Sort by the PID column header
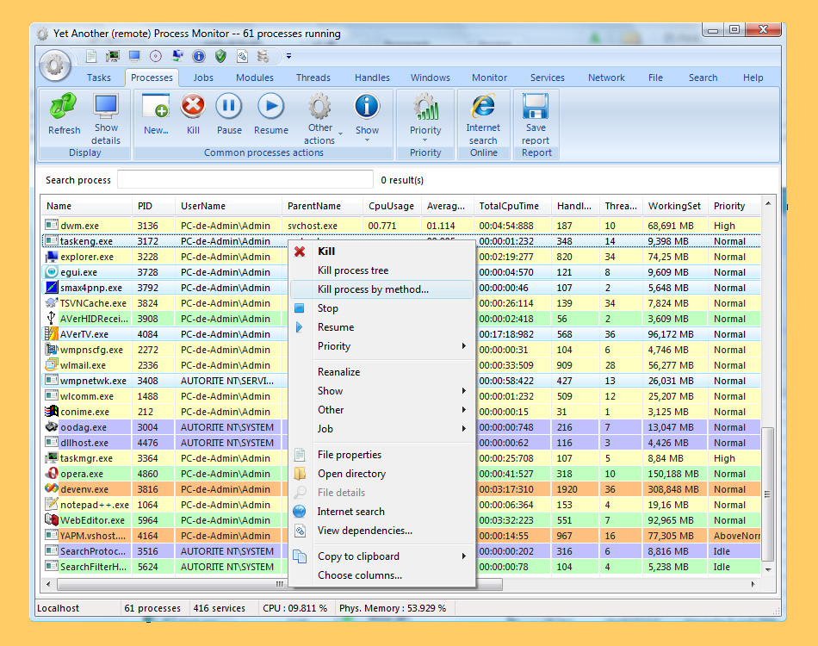This screenshot has width=818, height=646. coord(153,206)
